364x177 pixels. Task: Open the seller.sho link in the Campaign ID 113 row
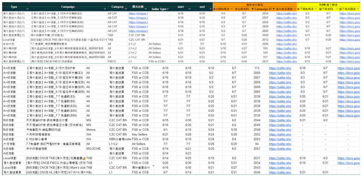(280, 68)
